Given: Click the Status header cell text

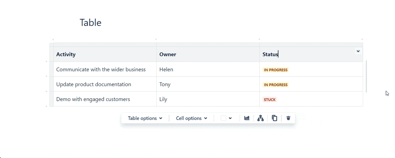Looking at the screenshot, I should click(270, 54).
